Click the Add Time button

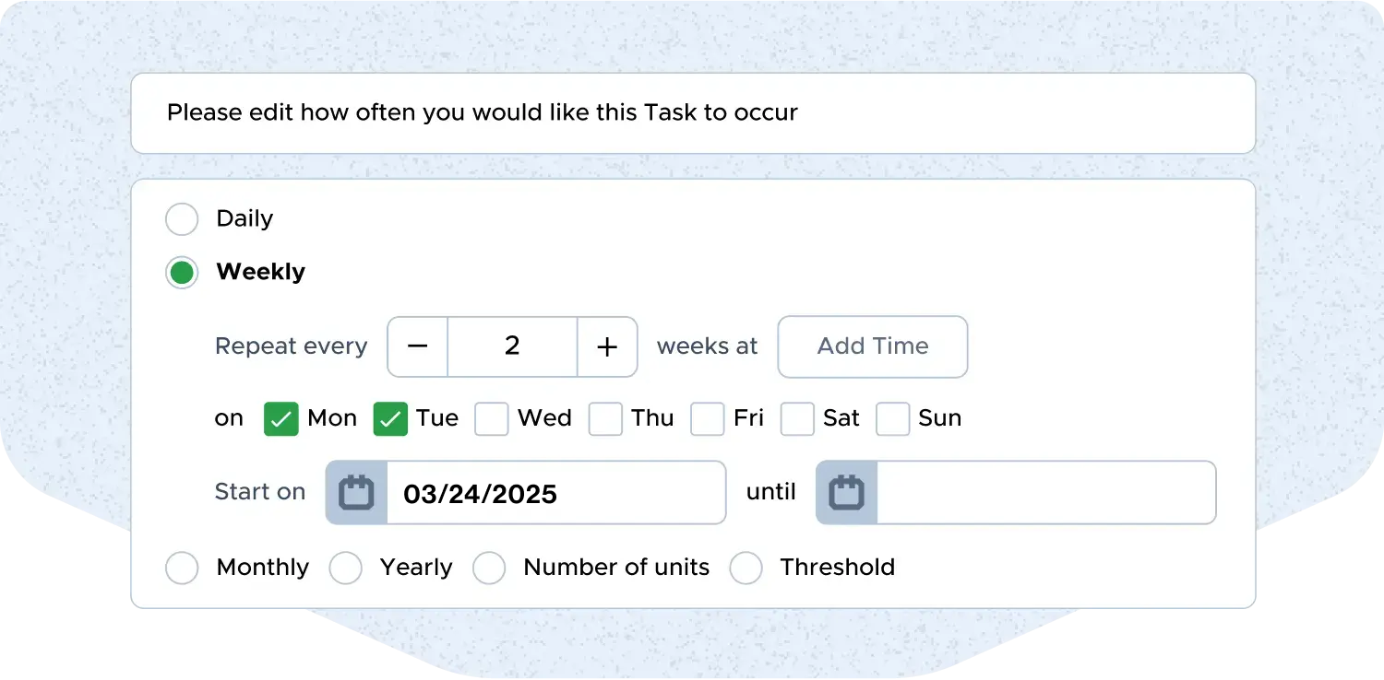(873, 346)
